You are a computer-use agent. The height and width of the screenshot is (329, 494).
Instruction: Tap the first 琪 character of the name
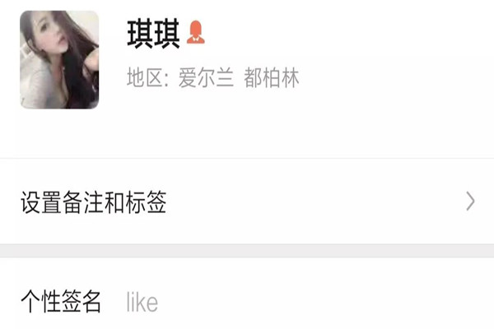click(x=140, y=34)
